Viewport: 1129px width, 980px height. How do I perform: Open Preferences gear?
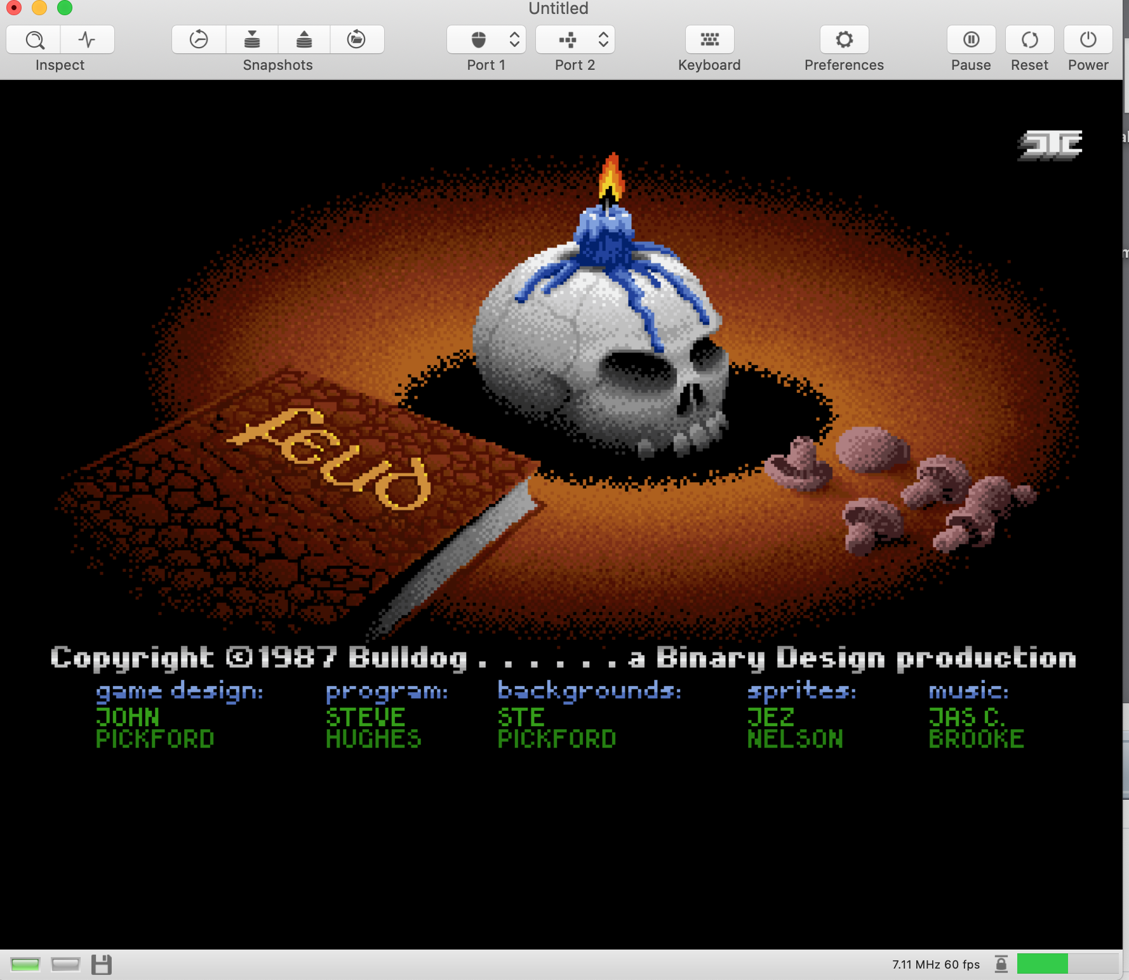(x=845, y=40)
